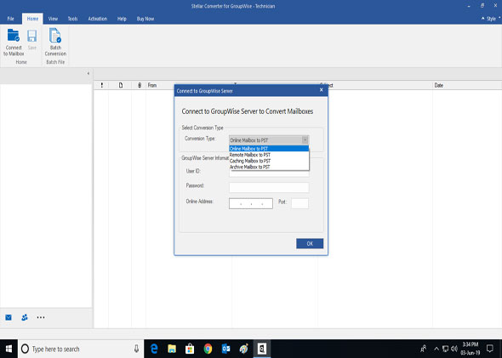Screen dimensions: 502x358
Task: Open the Conversion Type dropdown arrow
Action: 305,140
